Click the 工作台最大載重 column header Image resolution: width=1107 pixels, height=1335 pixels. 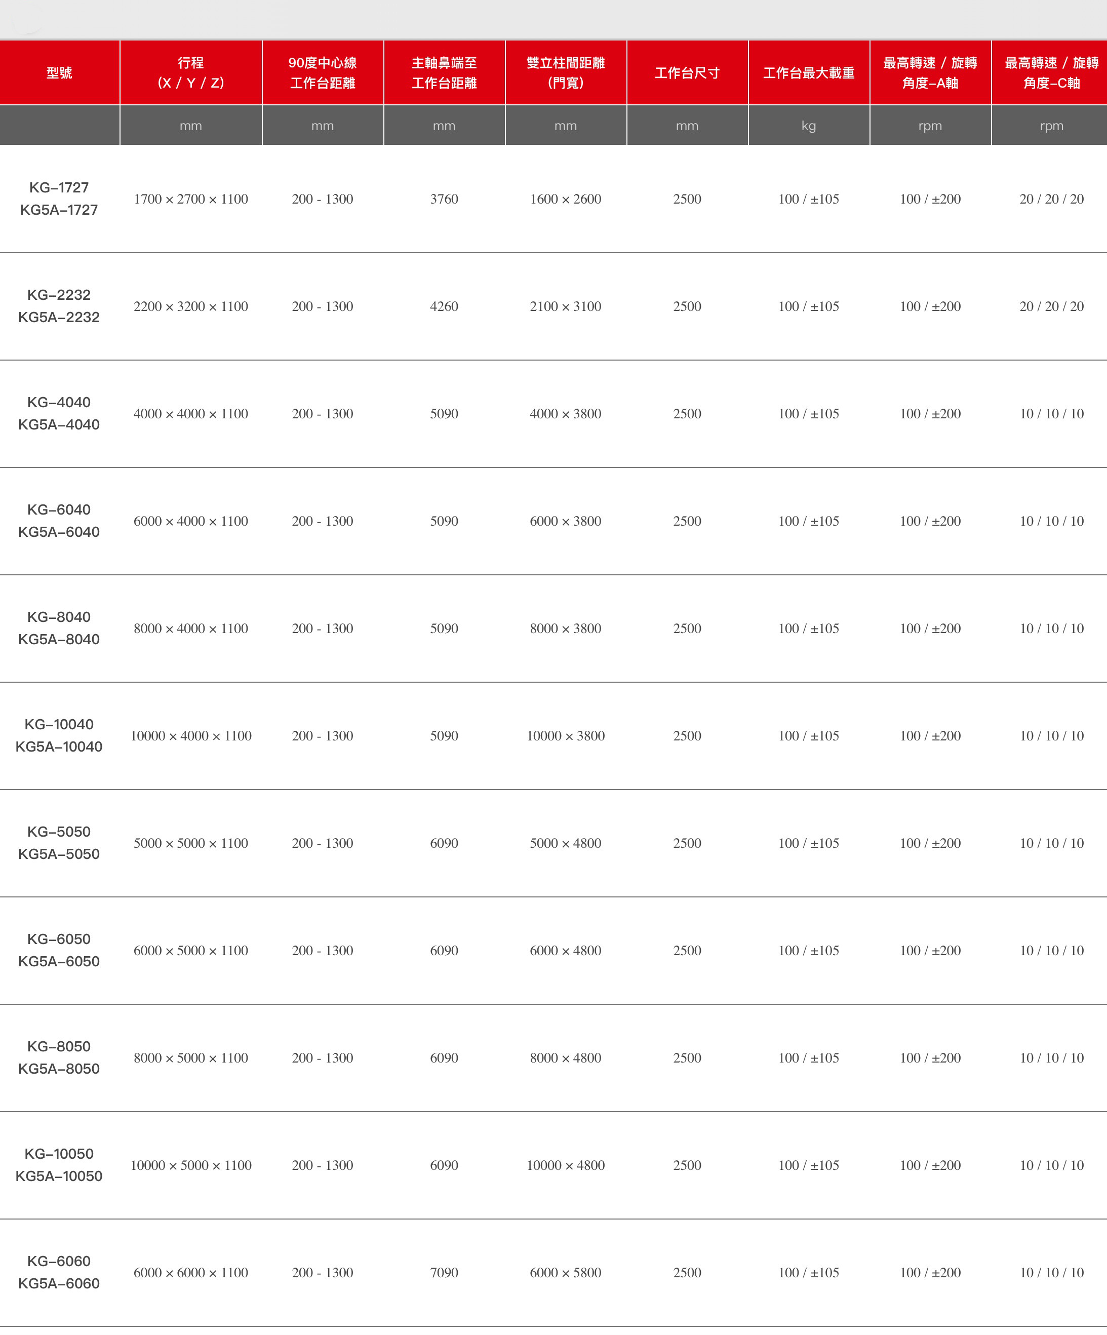pos(808,73)
